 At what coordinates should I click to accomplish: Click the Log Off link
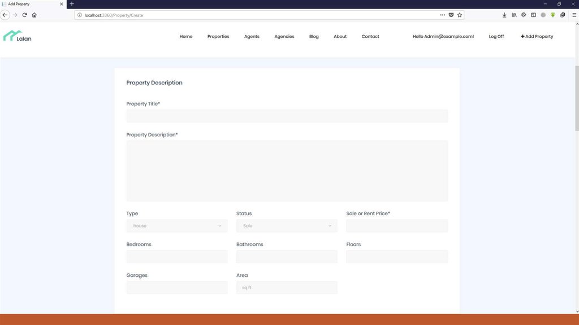click(x=496, y=37)
